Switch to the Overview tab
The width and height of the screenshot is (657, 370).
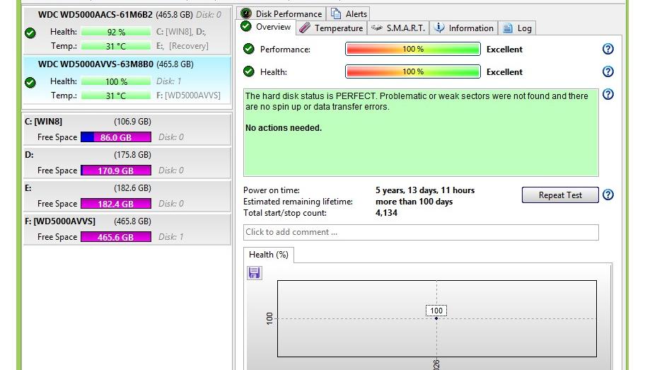[x=266, y=27]
